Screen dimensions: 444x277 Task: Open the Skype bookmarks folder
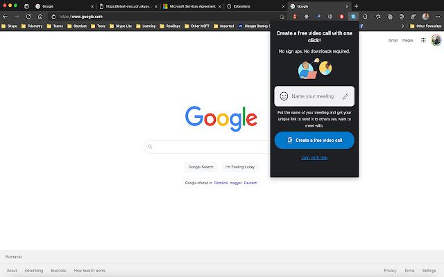[x=9, y=26]
